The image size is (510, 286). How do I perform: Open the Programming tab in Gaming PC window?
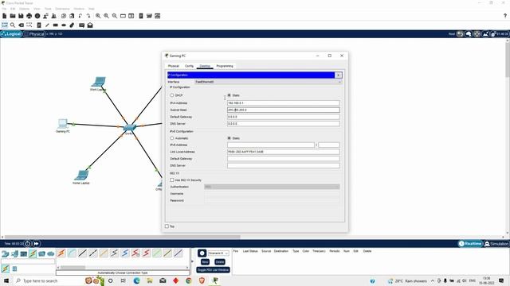click(225, 66)
